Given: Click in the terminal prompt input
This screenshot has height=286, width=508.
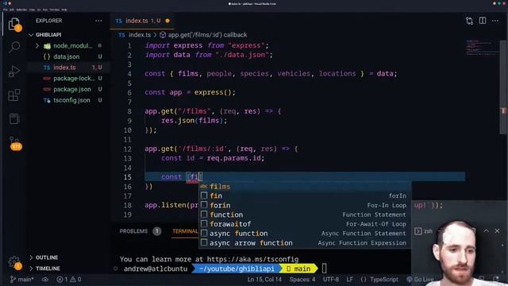Looking at the screenshot, I should [x=325, y=269].
